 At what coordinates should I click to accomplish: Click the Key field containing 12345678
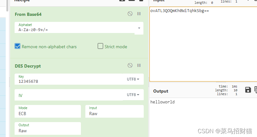(x=69, y=79)
